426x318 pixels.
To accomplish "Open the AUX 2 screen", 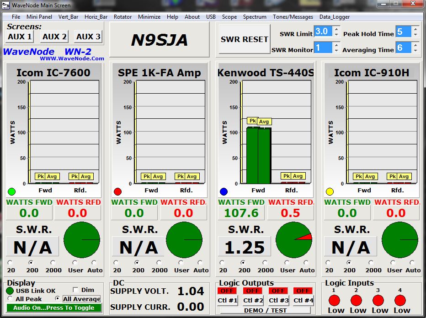I will [54, 37].
